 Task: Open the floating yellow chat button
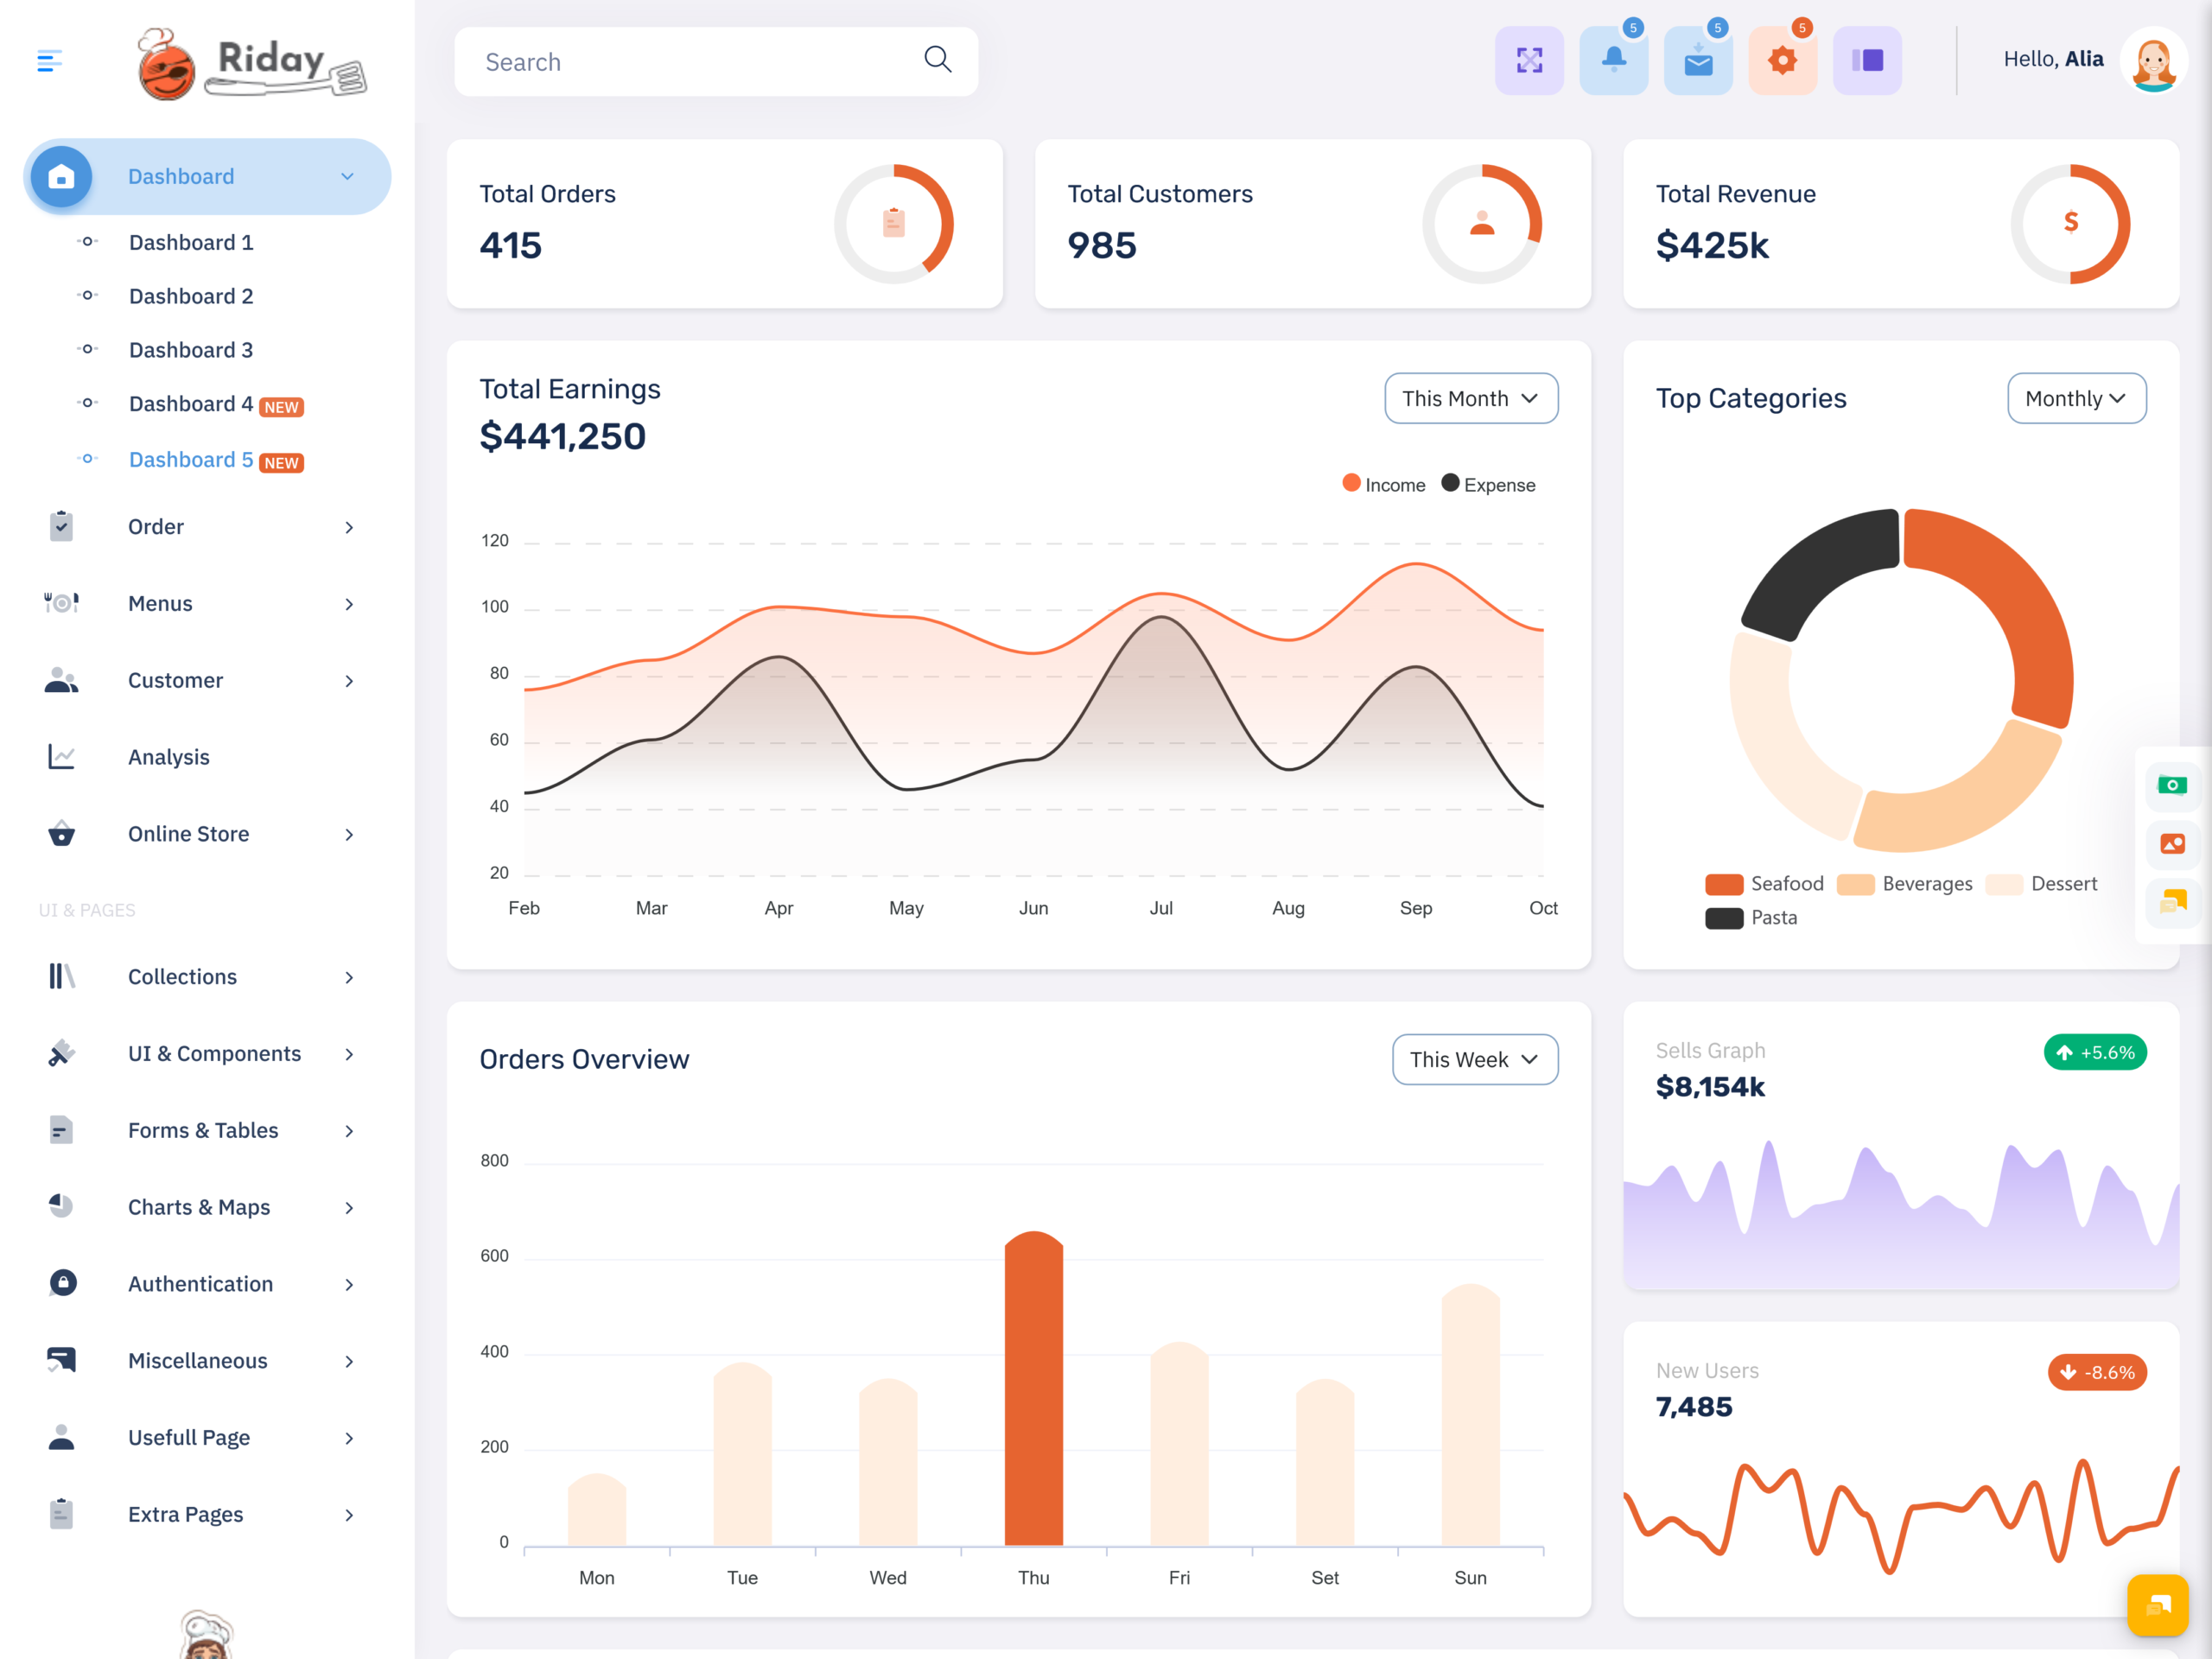click(x=2158, y=1605)
